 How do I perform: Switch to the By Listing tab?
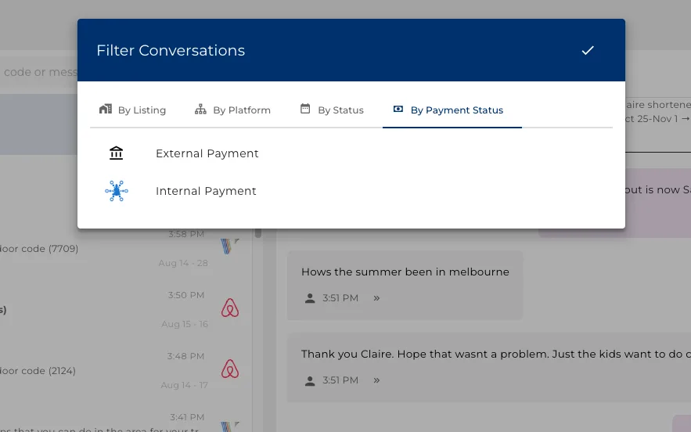[132, 110]
